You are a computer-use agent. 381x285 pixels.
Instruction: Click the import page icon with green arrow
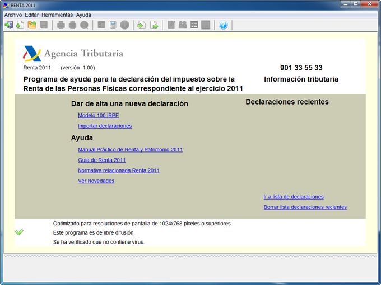point(142,25)
